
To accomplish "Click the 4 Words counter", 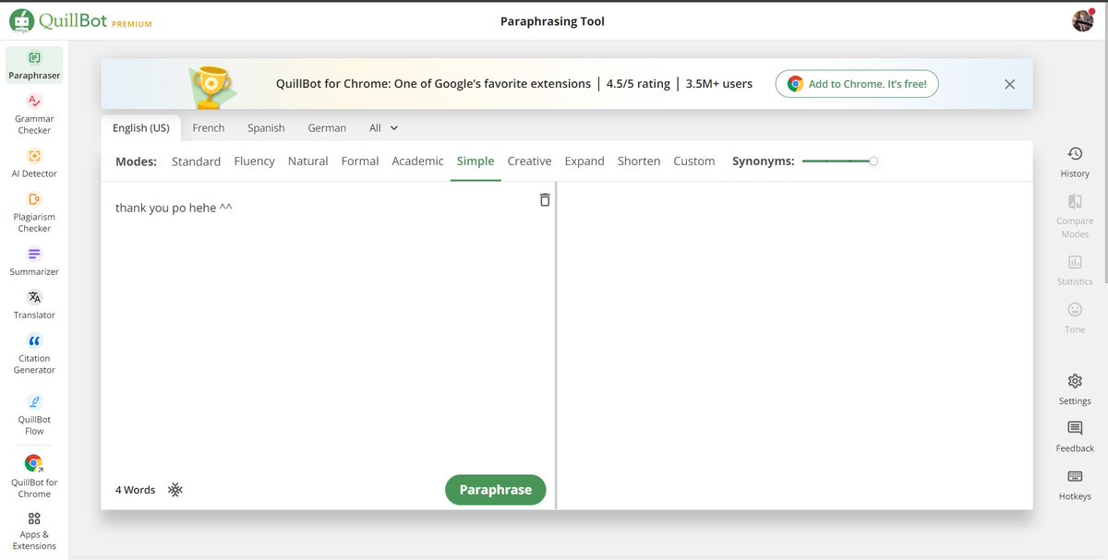I will click(x=136, y=490).
